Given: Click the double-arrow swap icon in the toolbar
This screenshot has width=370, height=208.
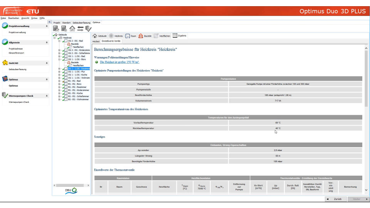Looking at the screenshot, I should (x=80, y=29).
